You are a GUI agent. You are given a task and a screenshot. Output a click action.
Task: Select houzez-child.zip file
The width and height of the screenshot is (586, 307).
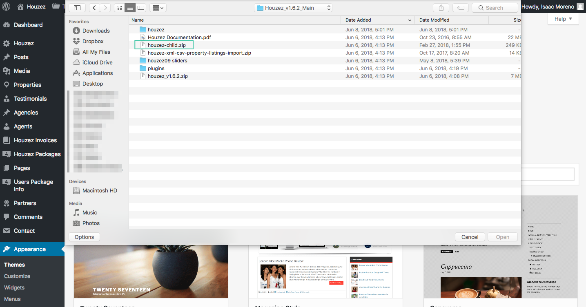point(325,45)
